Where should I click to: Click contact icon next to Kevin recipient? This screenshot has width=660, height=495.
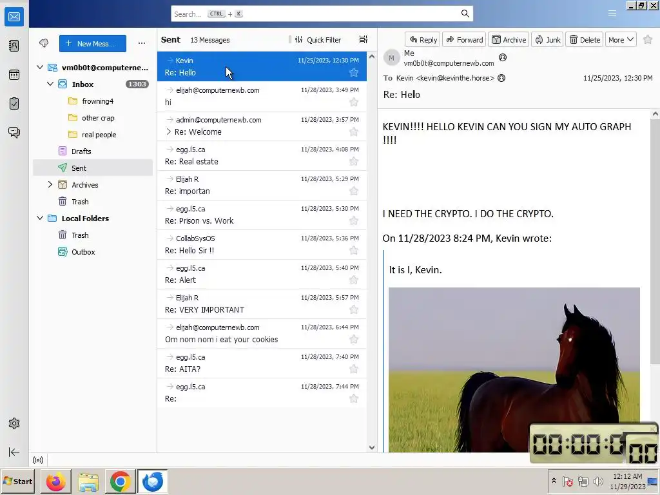(501, 78)
